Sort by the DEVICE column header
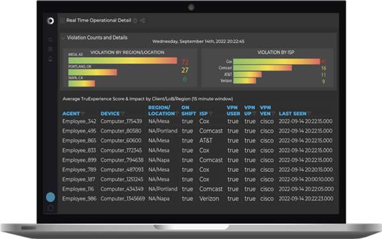This screenshot has height=239, width=382. pyautogui.click(x=110, y=113)
